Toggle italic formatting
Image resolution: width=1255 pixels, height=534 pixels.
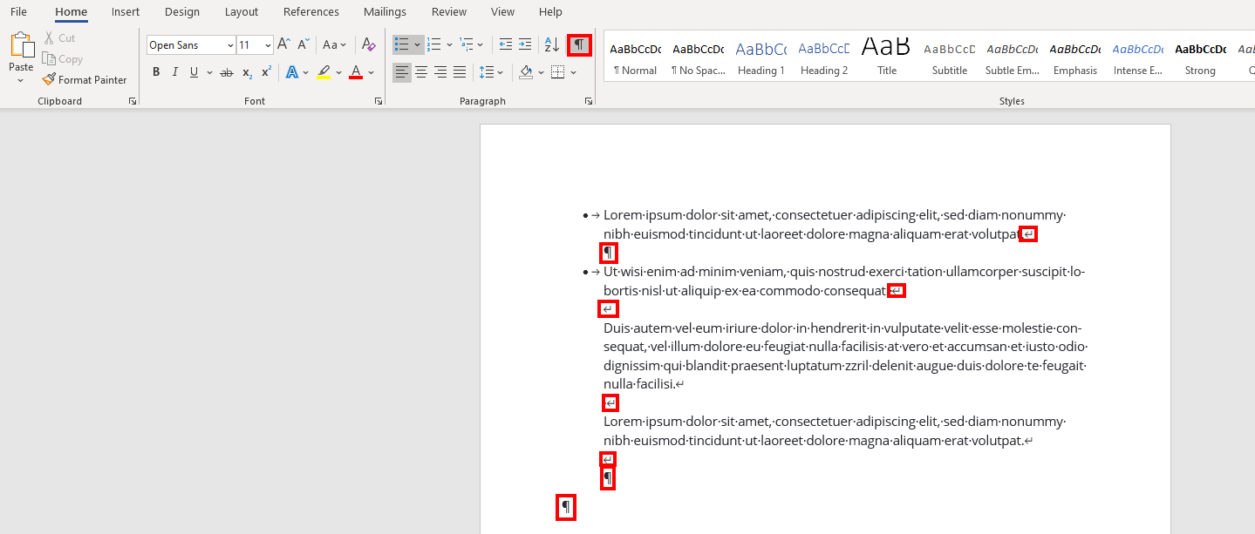coord(175,72)
